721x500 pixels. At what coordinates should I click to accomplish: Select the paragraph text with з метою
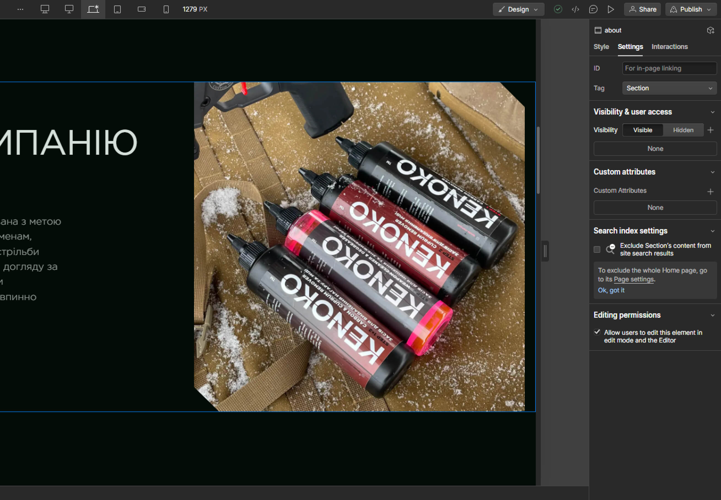pos(30,259)
